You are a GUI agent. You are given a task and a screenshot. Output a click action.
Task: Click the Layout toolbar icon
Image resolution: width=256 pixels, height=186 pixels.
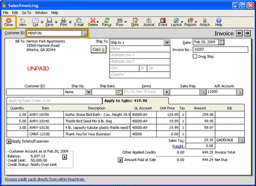click(x=176, y=22)
